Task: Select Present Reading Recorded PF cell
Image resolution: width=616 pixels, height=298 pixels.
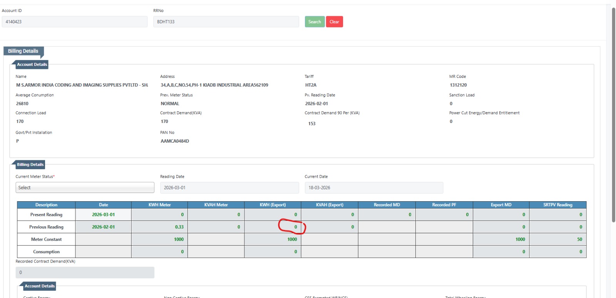Action: 444,215
